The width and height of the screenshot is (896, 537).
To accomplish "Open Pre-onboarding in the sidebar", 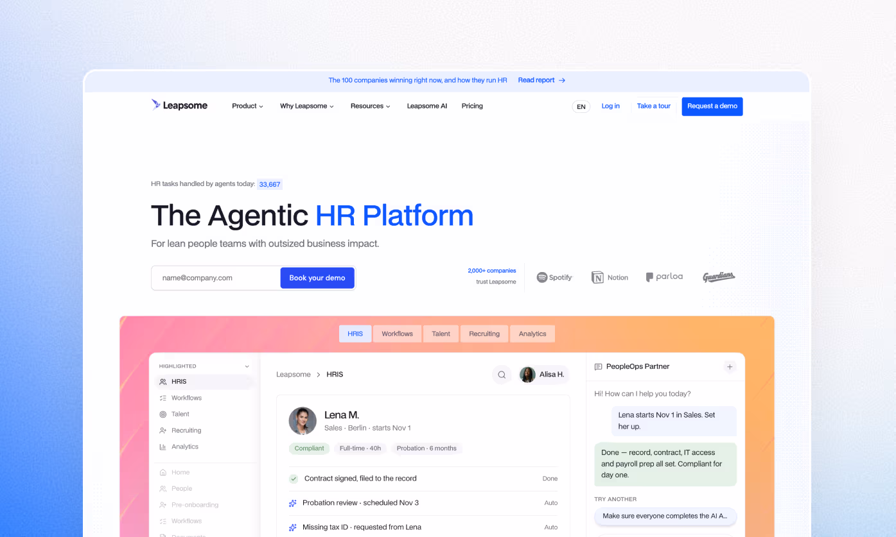I will tap(195, 505).
